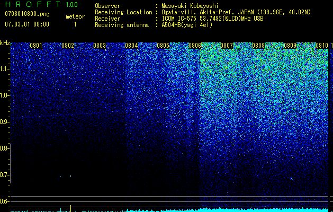333x212 pixels.
Task: Click the 0803 time marker
Action: 100,46
